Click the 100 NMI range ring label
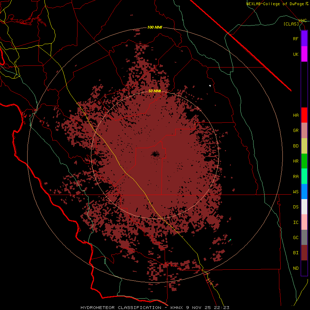The height and width of the screenshot is (310, 310). [x=155, y=27]
